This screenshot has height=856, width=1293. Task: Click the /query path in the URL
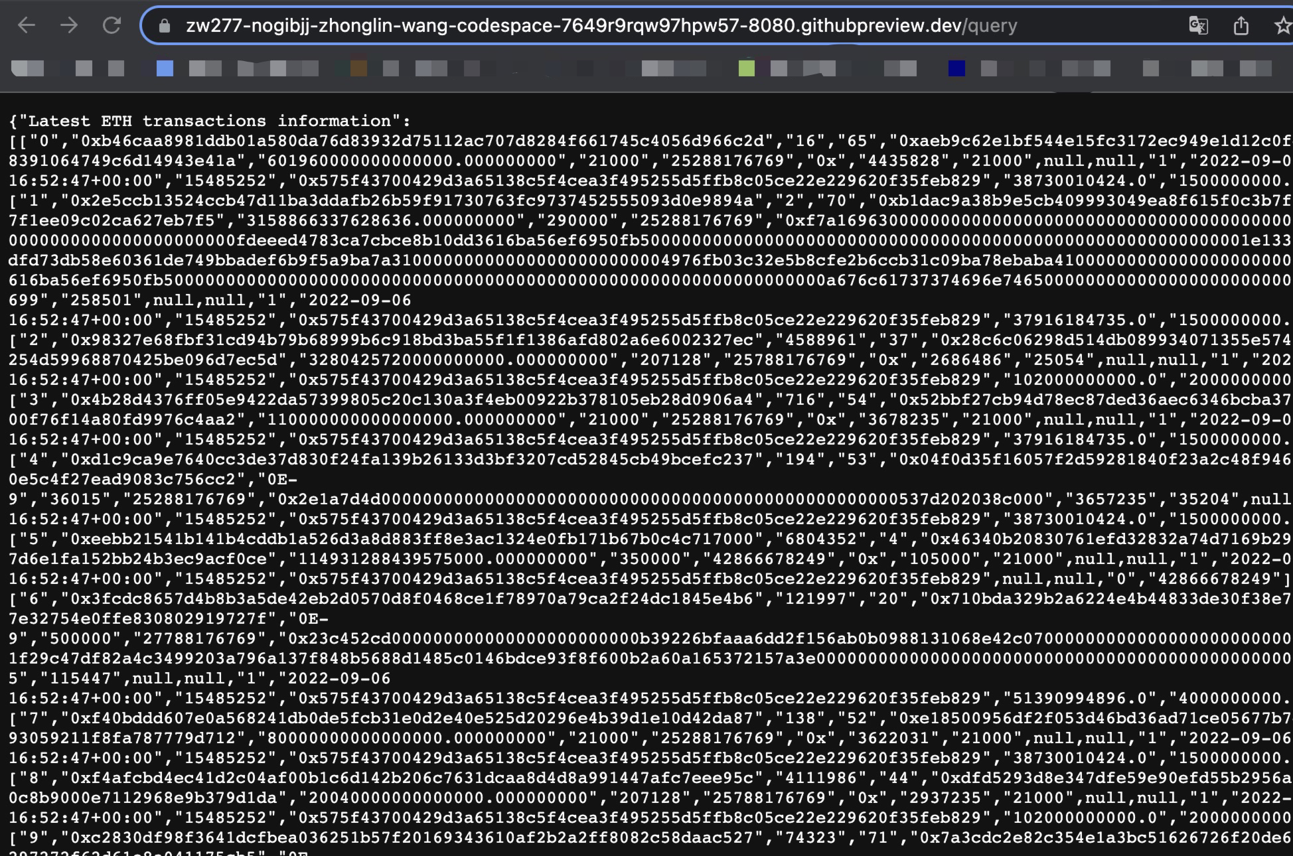990,26
